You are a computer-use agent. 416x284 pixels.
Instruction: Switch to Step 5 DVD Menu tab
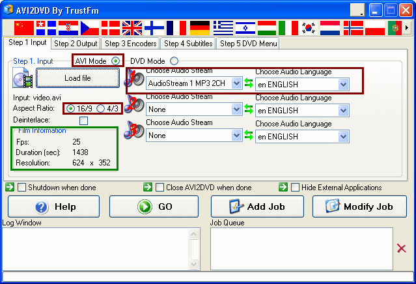point(248,43)
